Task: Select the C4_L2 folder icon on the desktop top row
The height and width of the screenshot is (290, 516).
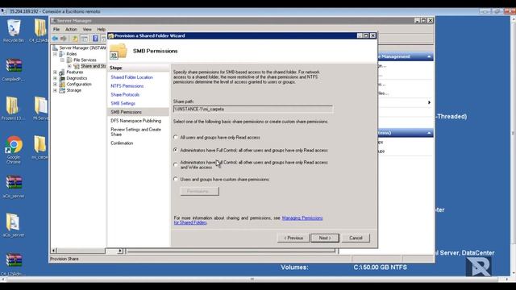Action: (40, 31)
